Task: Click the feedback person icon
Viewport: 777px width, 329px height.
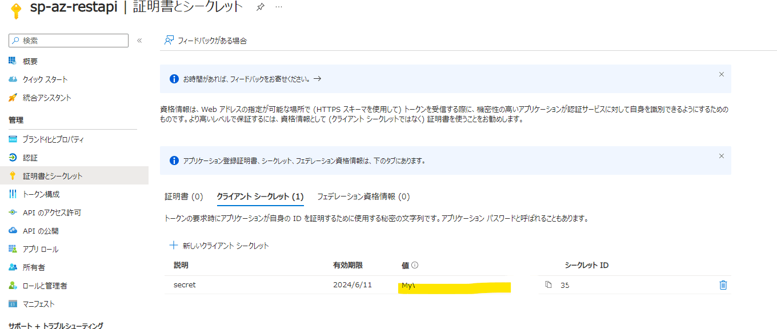Action: [169, 41]
